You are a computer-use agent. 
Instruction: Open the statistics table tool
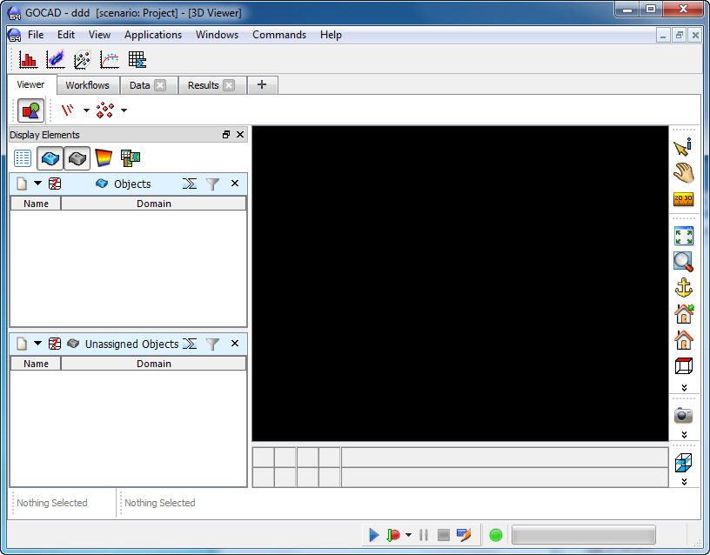(x=137, y=59)
